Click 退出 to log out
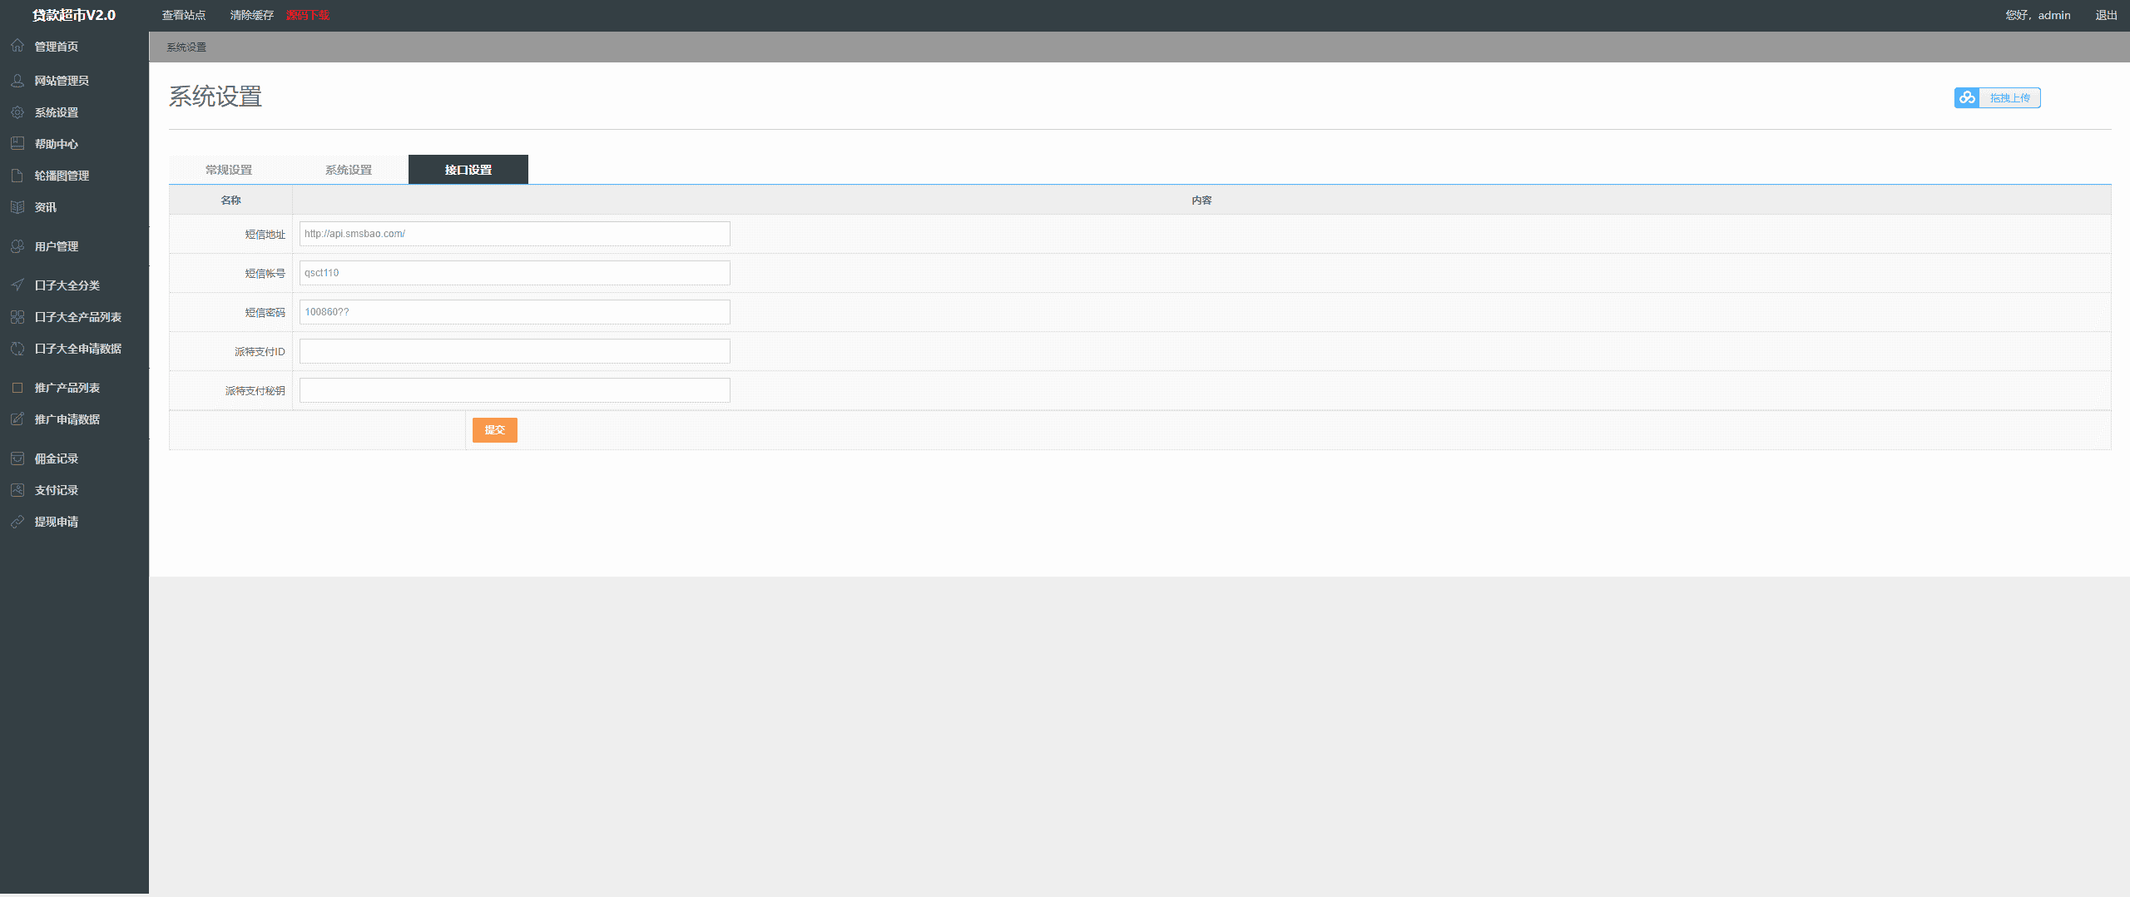 [2107, 15]
